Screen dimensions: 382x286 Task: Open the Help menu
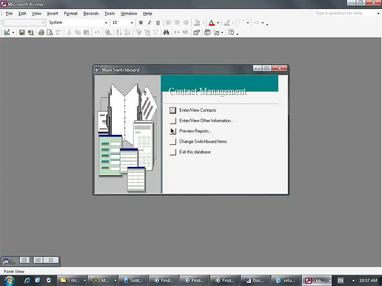pyautogui.click(x=147, y=13)
